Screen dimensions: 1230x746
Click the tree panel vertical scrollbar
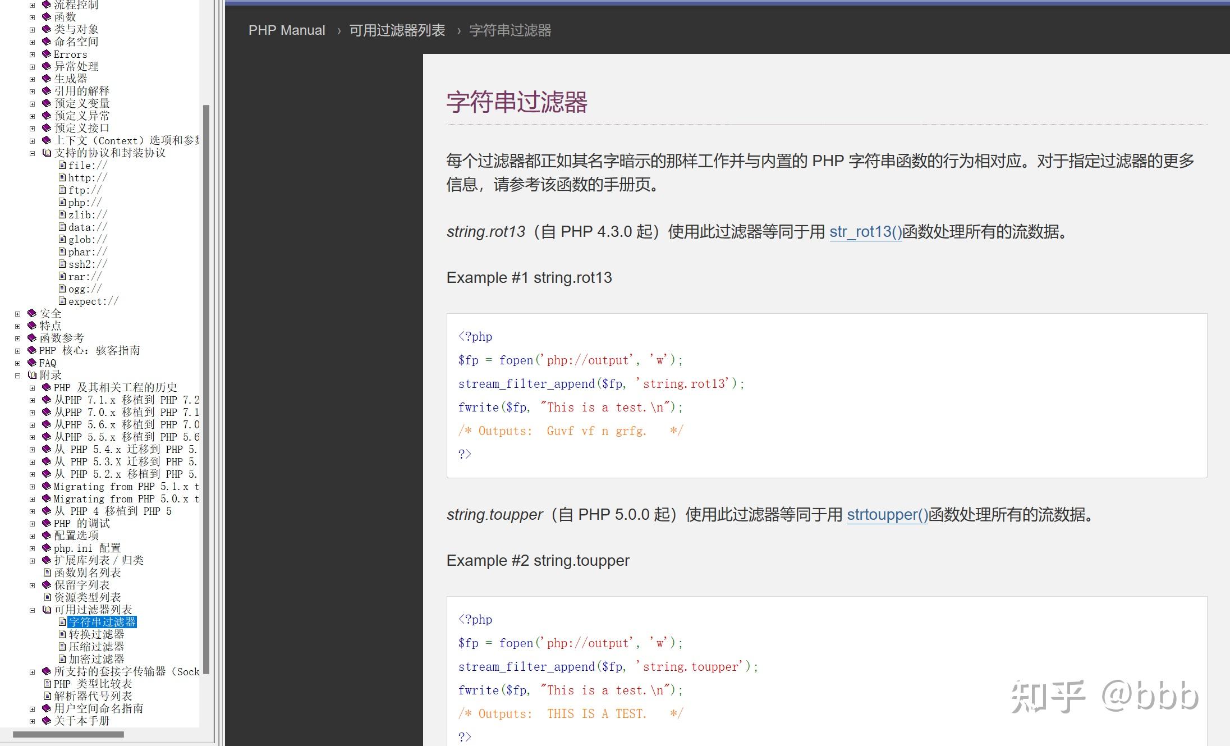[206, 388]
